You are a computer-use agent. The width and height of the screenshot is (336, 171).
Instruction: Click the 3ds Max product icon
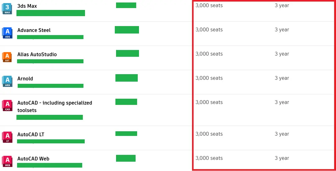pyautogui.click(x=7, y=9)
